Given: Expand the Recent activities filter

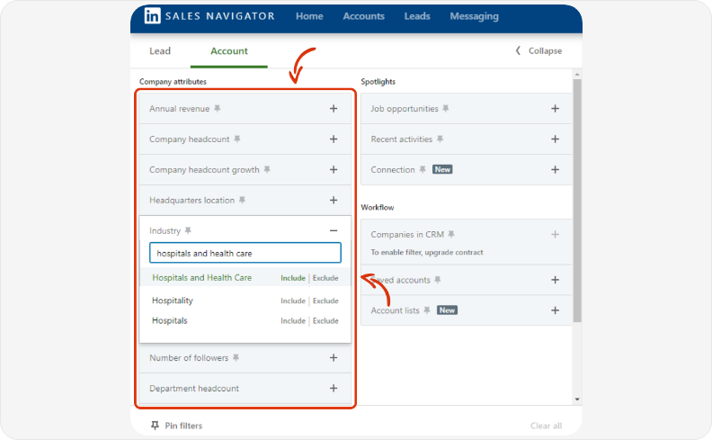Looking at the screenshot, I should tap(555, 139).
